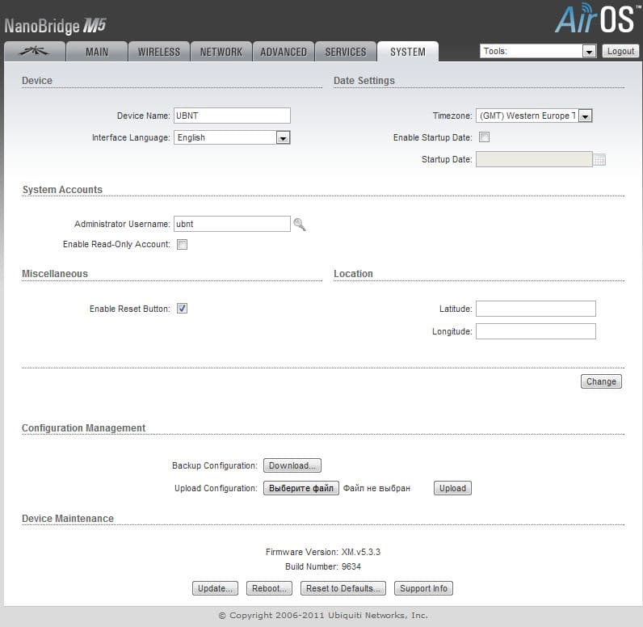The height and width of the screenshot is (627, 643).
Task: Click the Update firmware button
Action: (215, 588)
